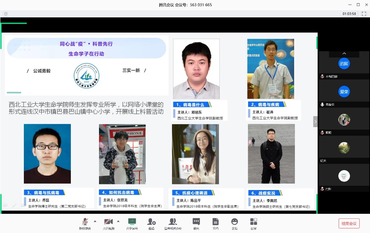The height and width of the screenshot is (233, 370).
Task: Enter full screen mode via top-right icon
Action: (364, 14)
